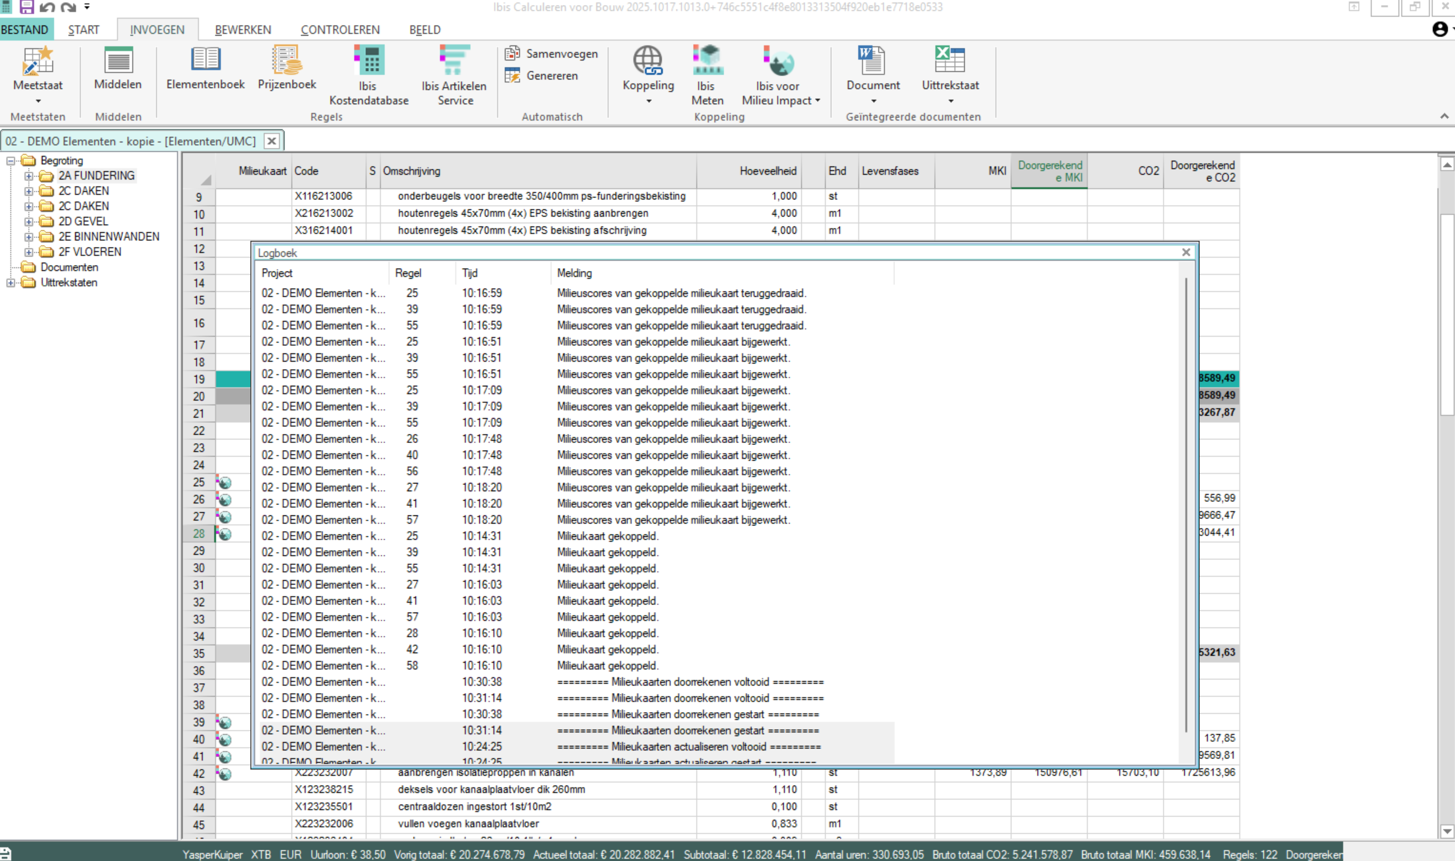
Task: Click the Samenvoegen tool
Action: coord(550,53)
